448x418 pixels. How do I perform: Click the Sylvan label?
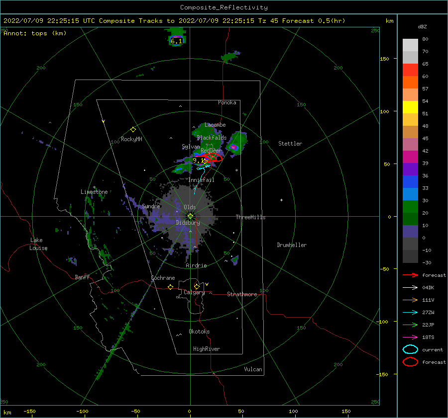tap(191, 147)
